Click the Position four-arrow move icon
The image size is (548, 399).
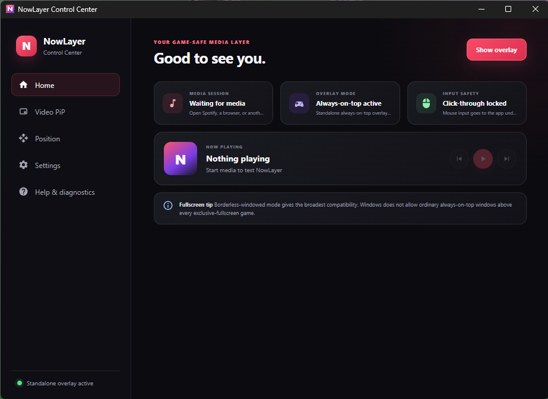pos(23,138)
